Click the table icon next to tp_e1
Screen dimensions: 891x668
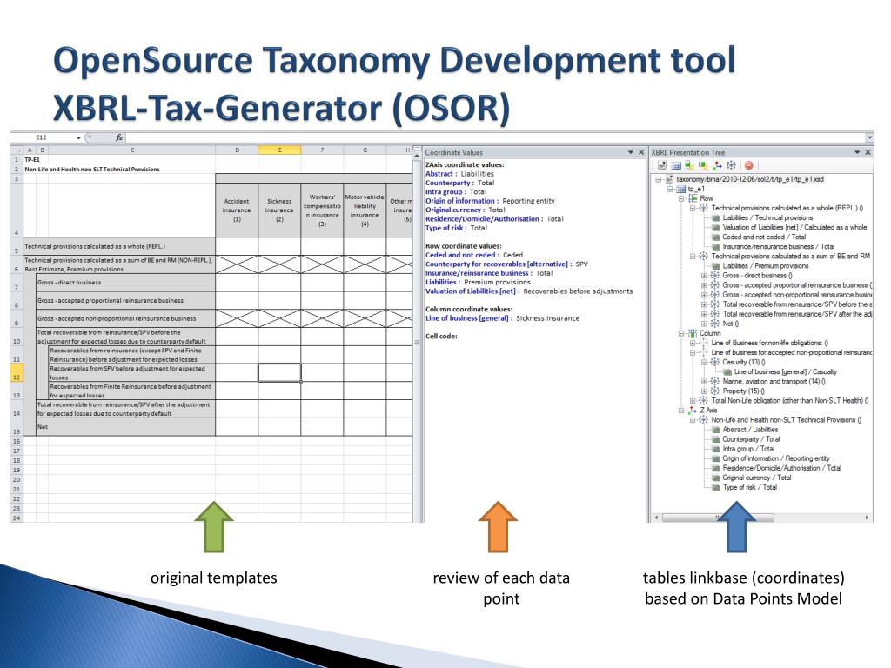[680, 189]
